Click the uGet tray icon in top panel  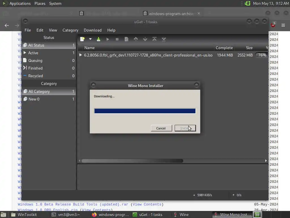point(248,3)
